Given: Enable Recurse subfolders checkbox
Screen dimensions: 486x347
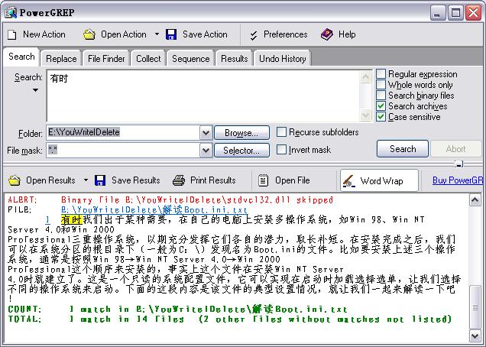Looking at the screenshot, I should [x=281, y=132].
